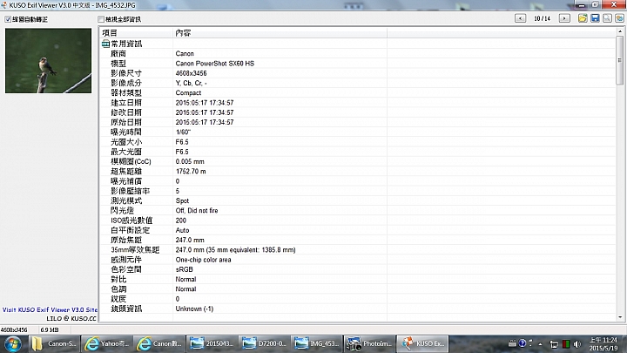
Task: Select the Compact value
Action: pos(188,93)
